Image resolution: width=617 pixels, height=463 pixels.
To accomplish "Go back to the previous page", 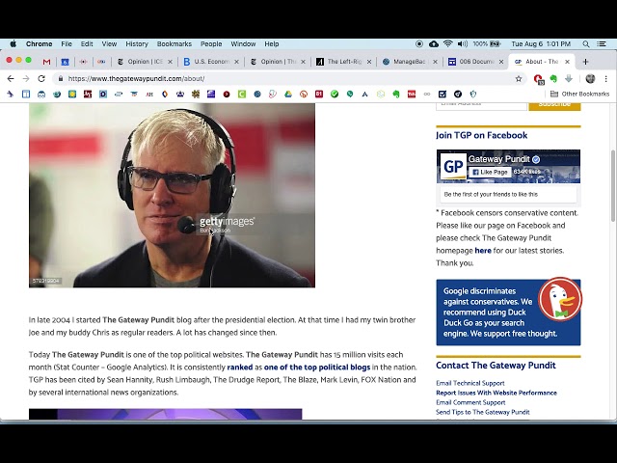I will click(11, 79).
